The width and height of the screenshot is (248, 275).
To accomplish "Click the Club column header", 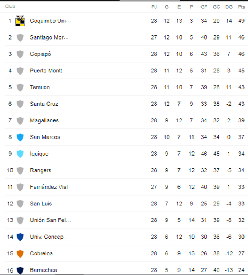I will click(10, 7).
